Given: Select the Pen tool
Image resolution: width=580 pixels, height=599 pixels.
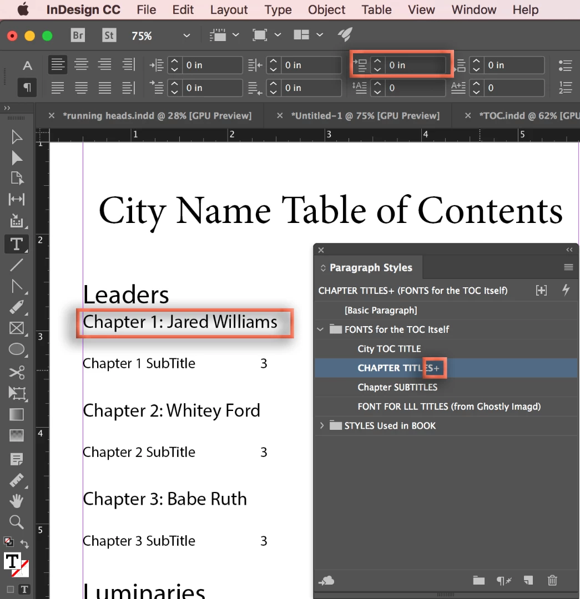Looking at the screenshot, I should click(x=17, y=286).
